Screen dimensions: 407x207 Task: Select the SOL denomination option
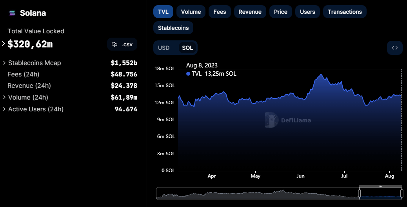coord(187,48)
